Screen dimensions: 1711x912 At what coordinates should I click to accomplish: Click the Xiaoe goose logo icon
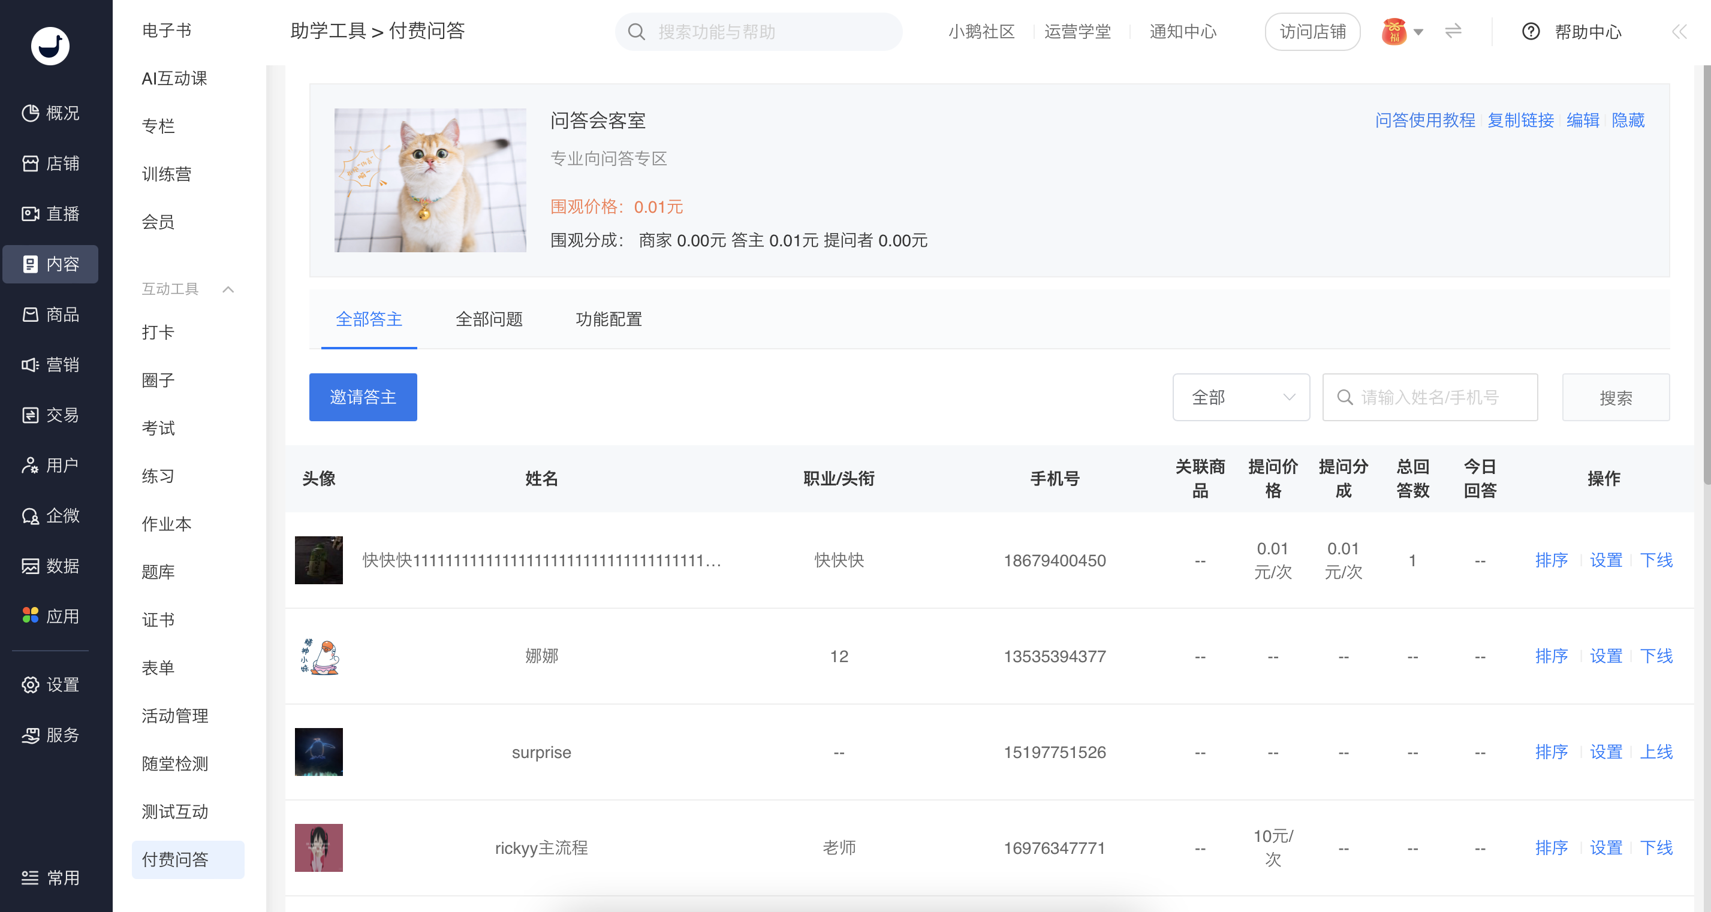[50, 45]
